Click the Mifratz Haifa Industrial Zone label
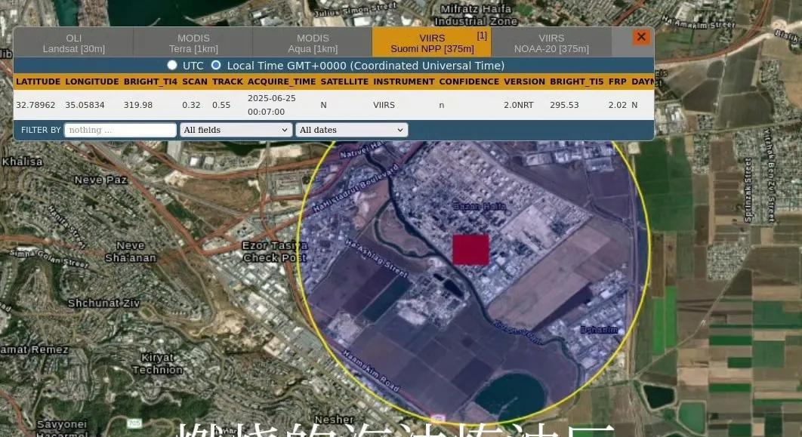The height and width of the screenshot is (437, 802). (x=477, y=15)
